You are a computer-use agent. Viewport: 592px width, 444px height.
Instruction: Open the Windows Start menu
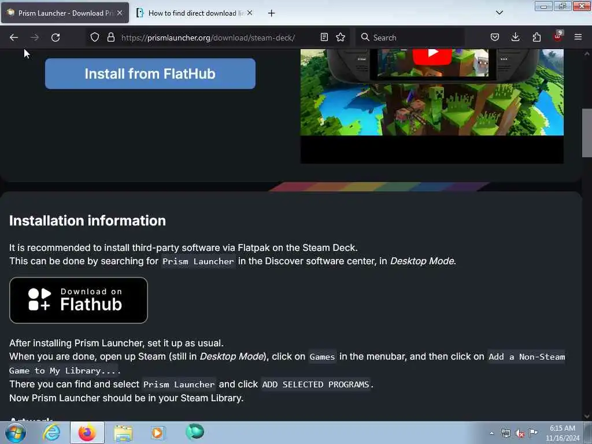click(16, 432)
